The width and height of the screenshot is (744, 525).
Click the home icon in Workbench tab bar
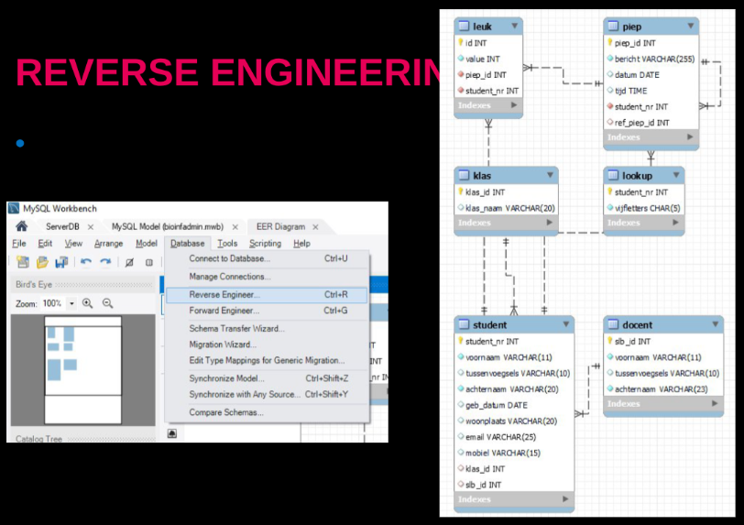click(22, 226)
